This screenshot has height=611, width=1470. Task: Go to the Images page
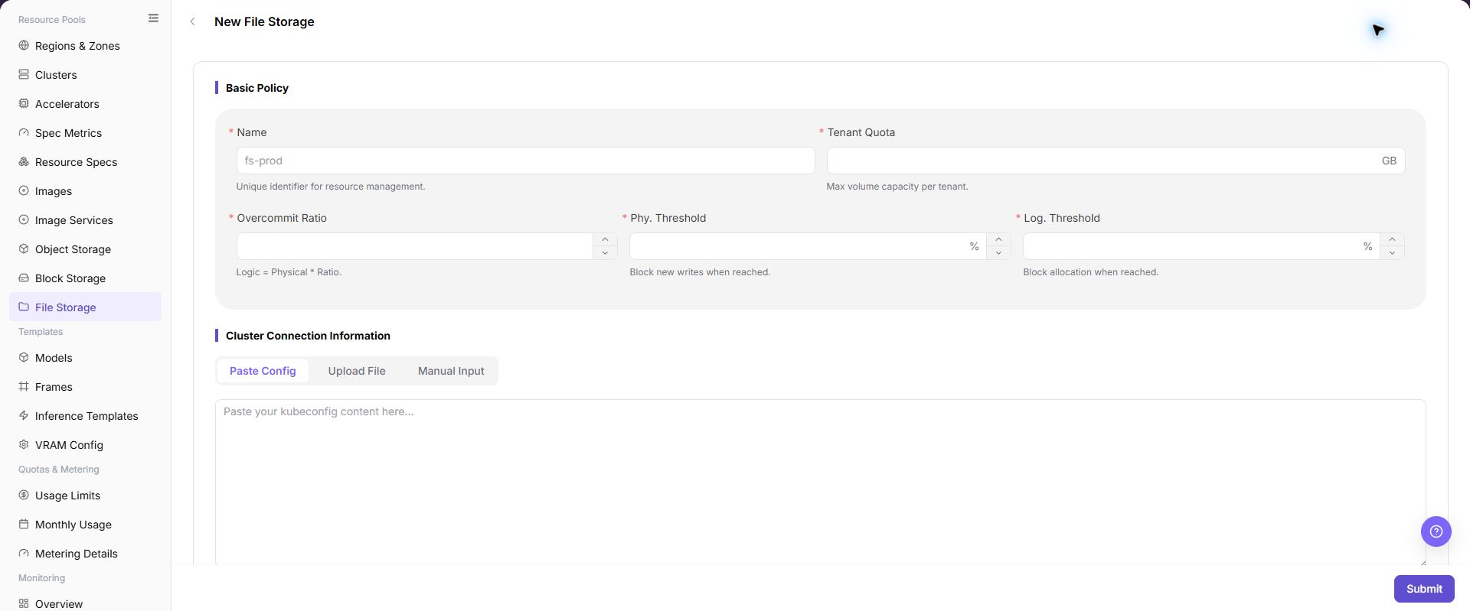85,191
